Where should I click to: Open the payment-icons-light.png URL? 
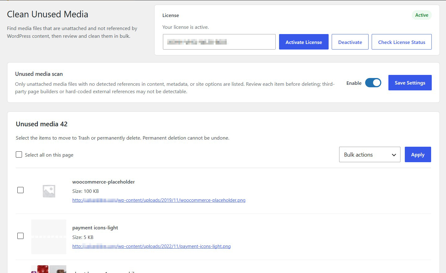[151, 246]
